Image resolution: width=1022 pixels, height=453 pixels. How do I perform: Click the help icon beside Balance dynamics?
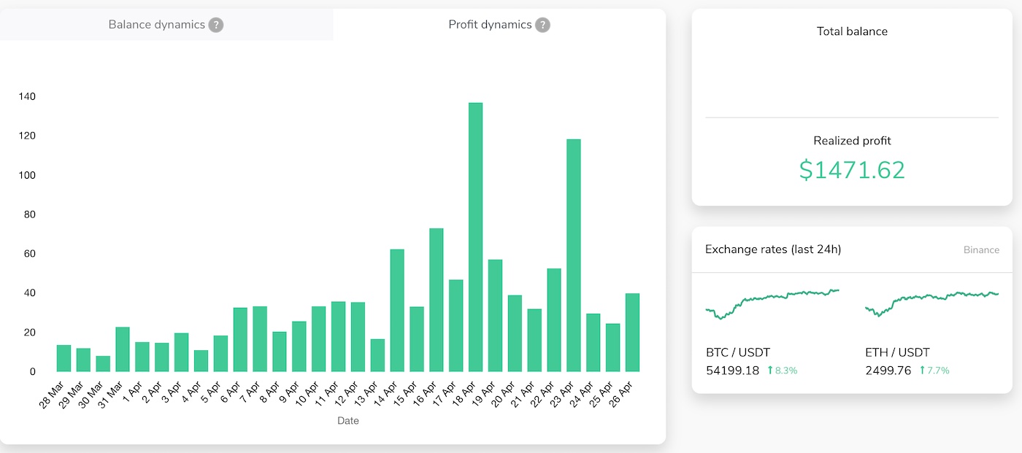tap(215, 25)
